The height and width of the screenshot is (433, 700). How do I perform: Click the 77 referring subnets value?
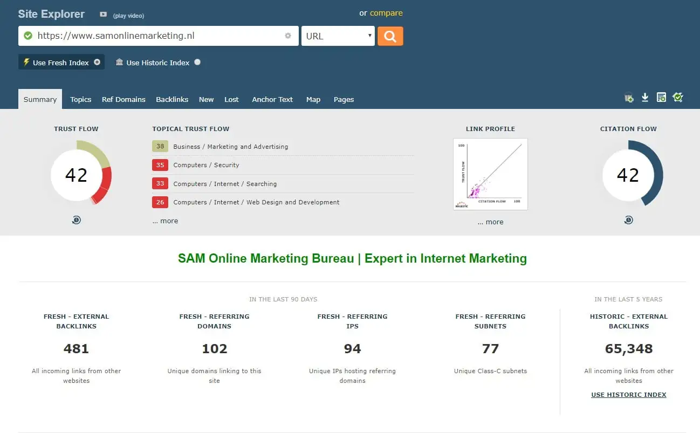pyautogui.click(x=490, y=349)
